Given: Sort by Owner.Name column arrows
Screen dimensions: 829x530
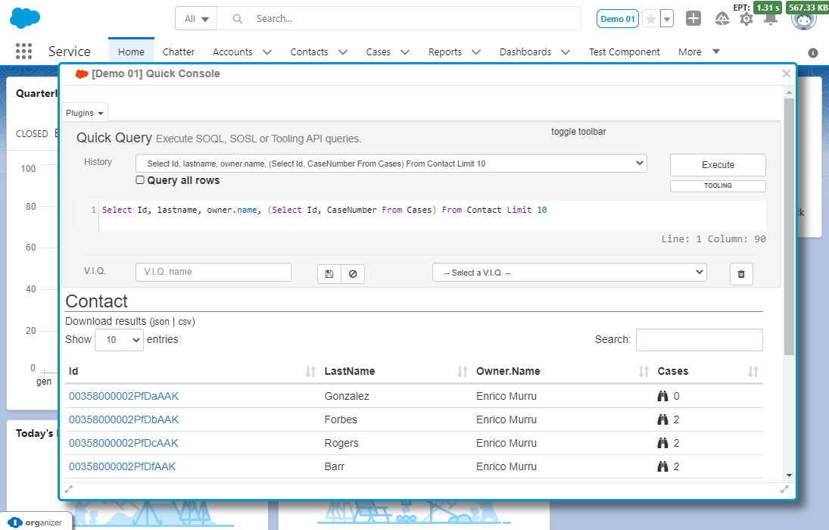Looking at the screenshot, I should [644, 372].
